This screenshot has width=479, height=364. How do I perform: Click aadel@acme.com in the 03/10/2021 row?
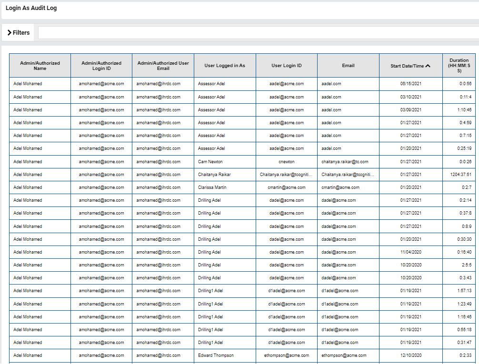[287, 97]
